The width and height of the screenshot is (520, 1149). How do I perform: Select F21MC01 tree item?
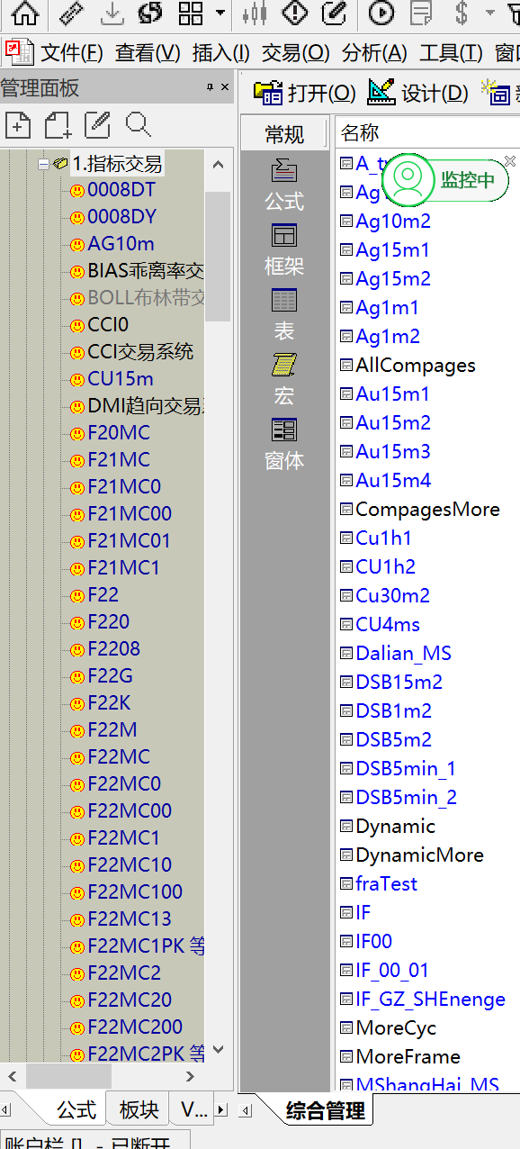point(129,541)
